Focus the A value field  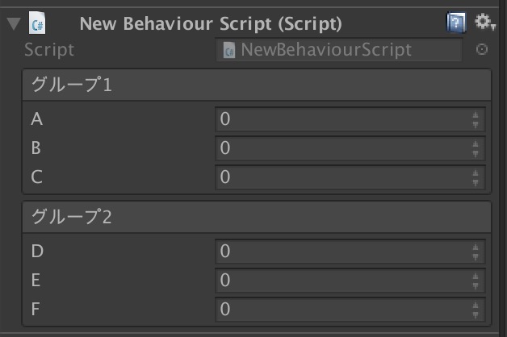click(x=350, y=119)
